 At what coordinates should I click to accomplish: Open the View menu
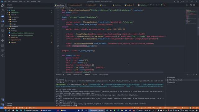(21, 2)
